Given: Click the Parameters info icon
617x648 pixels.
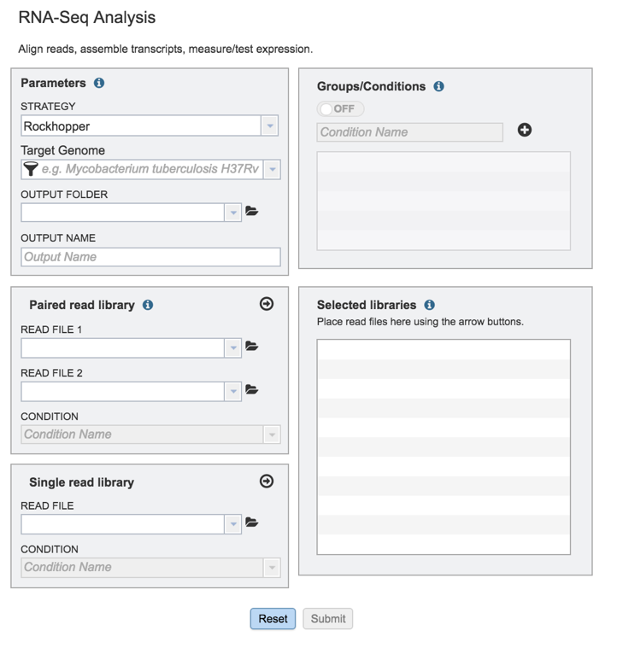Looking at the screenshot, I should [x=99, y=83].
